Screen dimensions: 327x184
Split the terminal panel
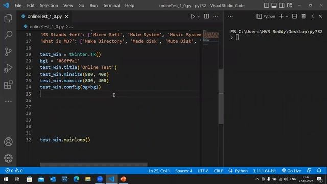(x=294, y=16)
